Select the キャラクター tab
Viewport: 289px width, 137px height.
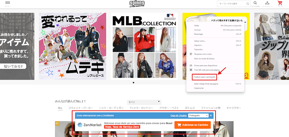click(234, 108)
